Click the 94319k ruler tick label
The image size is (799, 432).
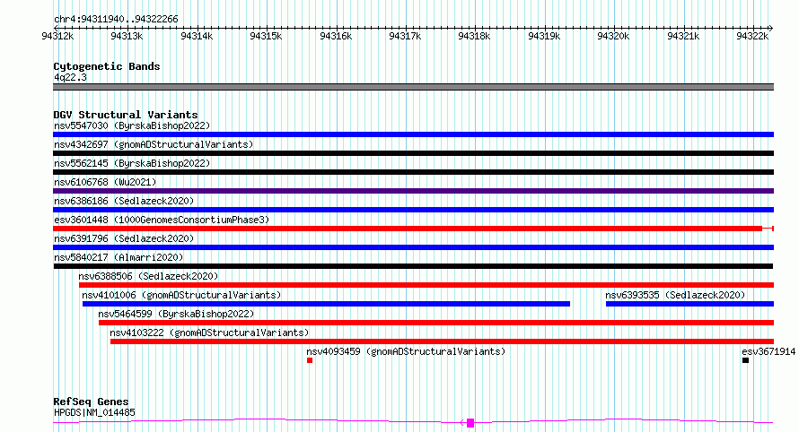tap(544, 36)
